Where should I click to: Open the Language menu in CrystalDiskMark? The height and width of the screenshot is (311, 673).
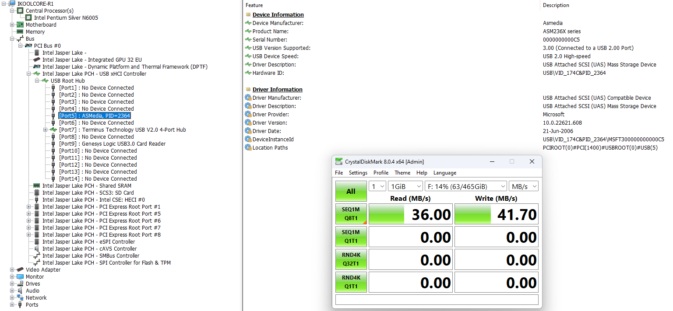[x=445, y=173]
